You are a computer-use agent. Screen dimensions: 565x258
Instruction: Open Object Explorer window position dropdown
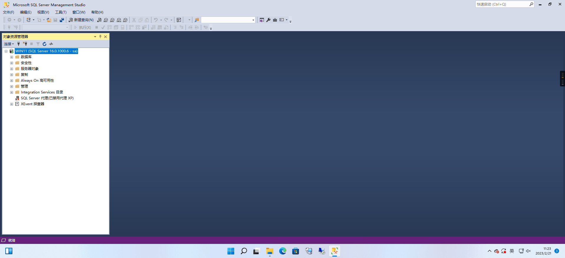click(x=95, y=37)
